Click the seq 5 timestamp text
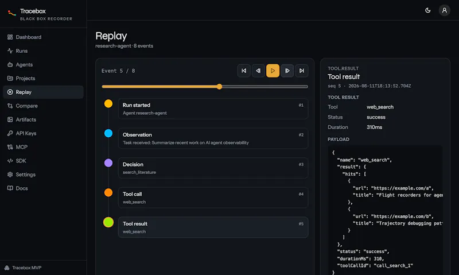The height and width of the screenshot is (275, 459). point(369,86)
